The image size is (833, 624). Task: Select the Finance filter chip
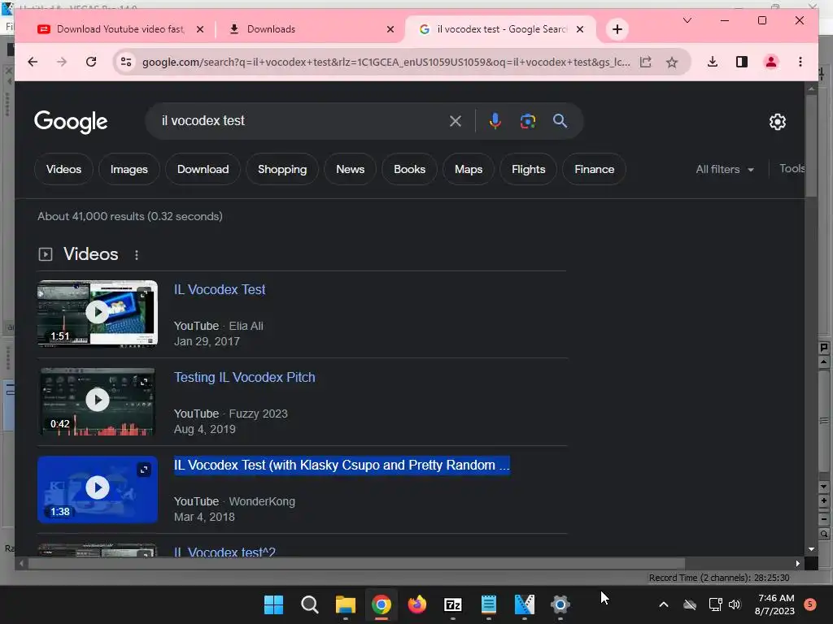(x=594, y=169)
